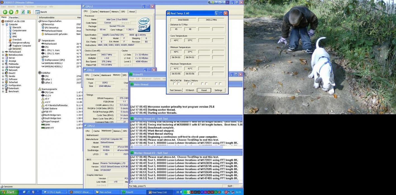The height and width of the screenshot is (195, 396).
Task: Click the EVEREST refresh toolbar icon
Action: 23,12
